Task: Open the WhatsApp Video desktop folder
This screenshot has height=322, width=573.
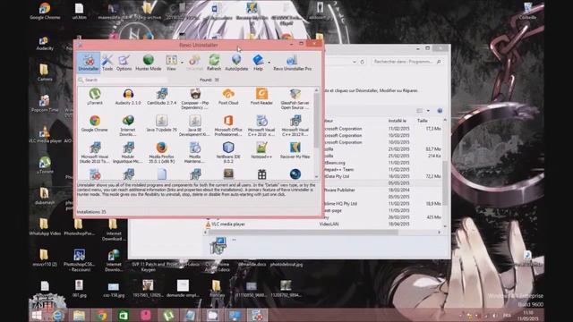Action: pyautogui.click(x=45, y=226)
